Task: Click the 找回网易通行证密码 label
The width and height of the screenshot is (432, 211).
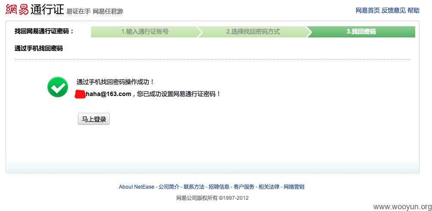Action: [44, 31]
